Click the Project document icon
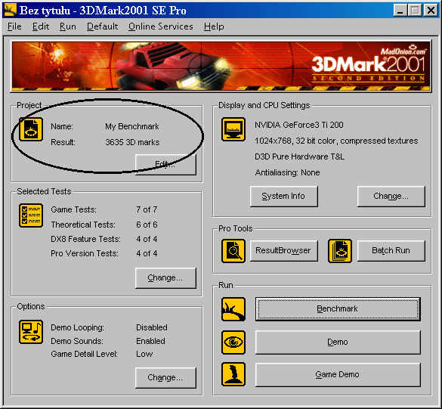This screenshot has width=442, height=409. [31, 129]
